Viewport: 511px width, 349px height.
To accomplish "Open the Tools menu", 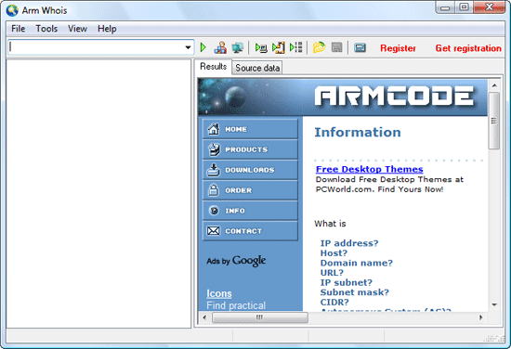I will pos(46,29).
